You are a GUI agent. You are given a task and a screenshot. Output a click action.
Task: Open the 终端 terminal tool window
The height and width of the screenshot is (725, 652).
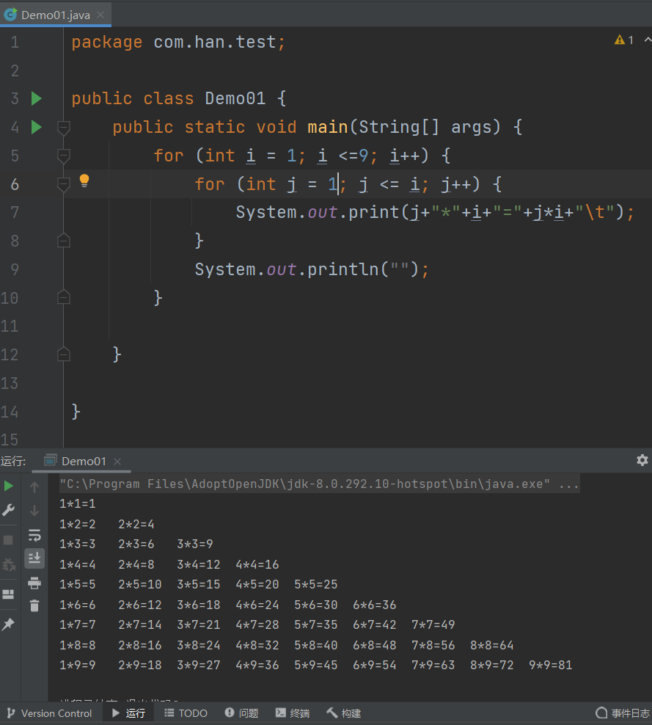[x=293, y=713]
